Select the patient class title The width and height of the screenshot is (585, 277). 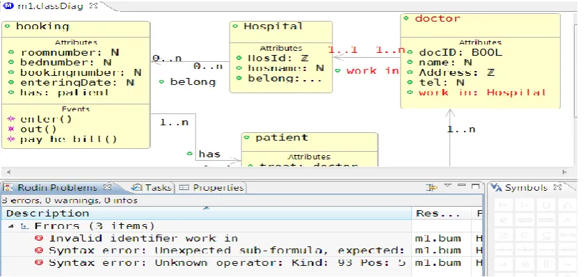click(282, 138)
